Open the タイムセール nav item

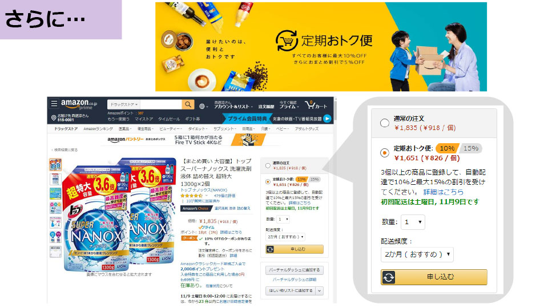coord(169,119)
